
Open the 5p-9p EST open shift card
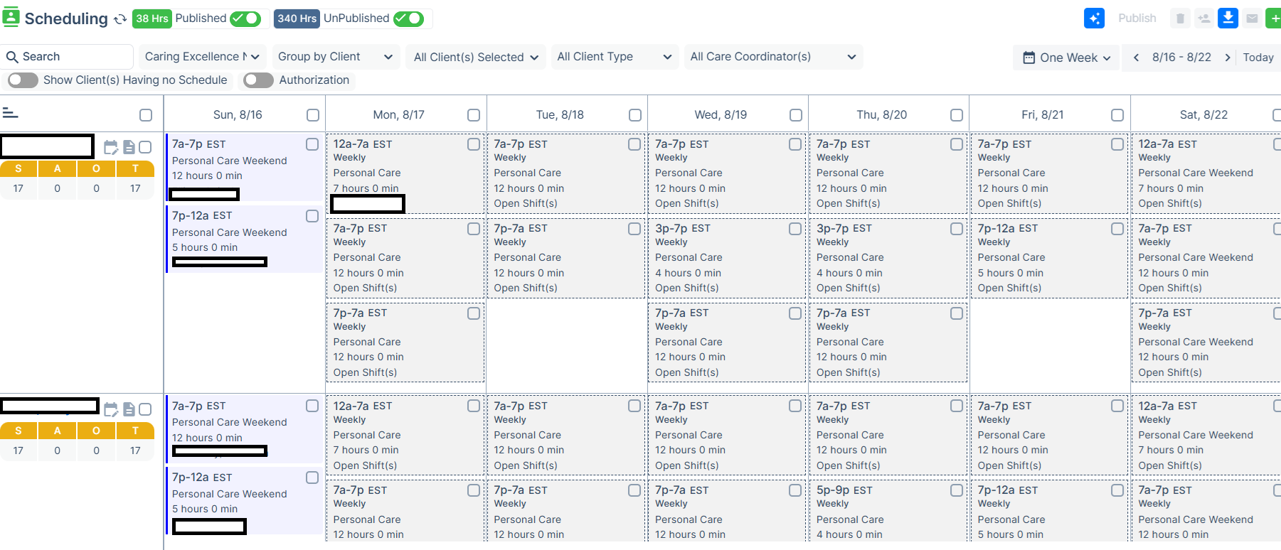888,512
